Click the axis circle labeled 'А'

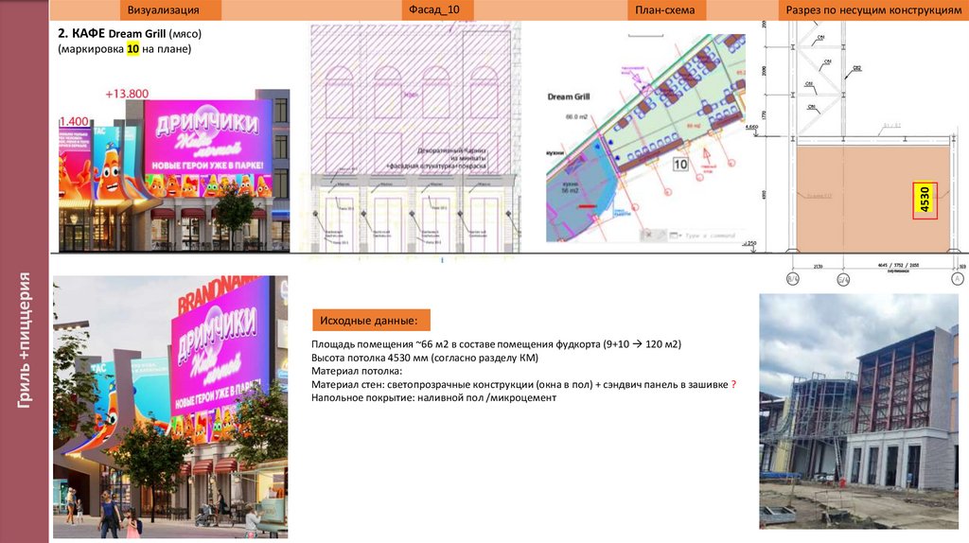pyautogui.click(x=958, y=279)
